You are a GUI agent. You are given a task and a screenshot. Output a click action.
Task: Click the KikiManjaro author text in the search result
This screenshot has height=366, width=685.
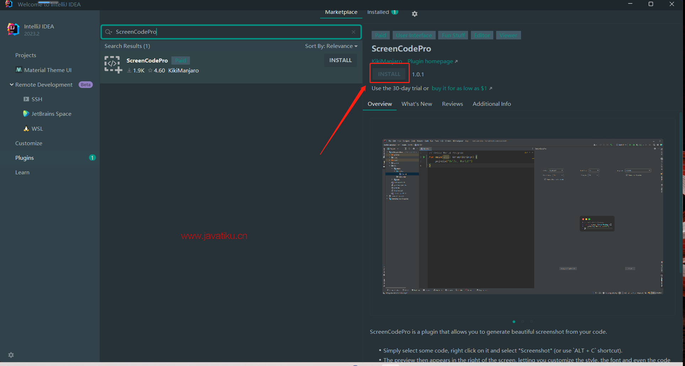click(x=184, y=71)
